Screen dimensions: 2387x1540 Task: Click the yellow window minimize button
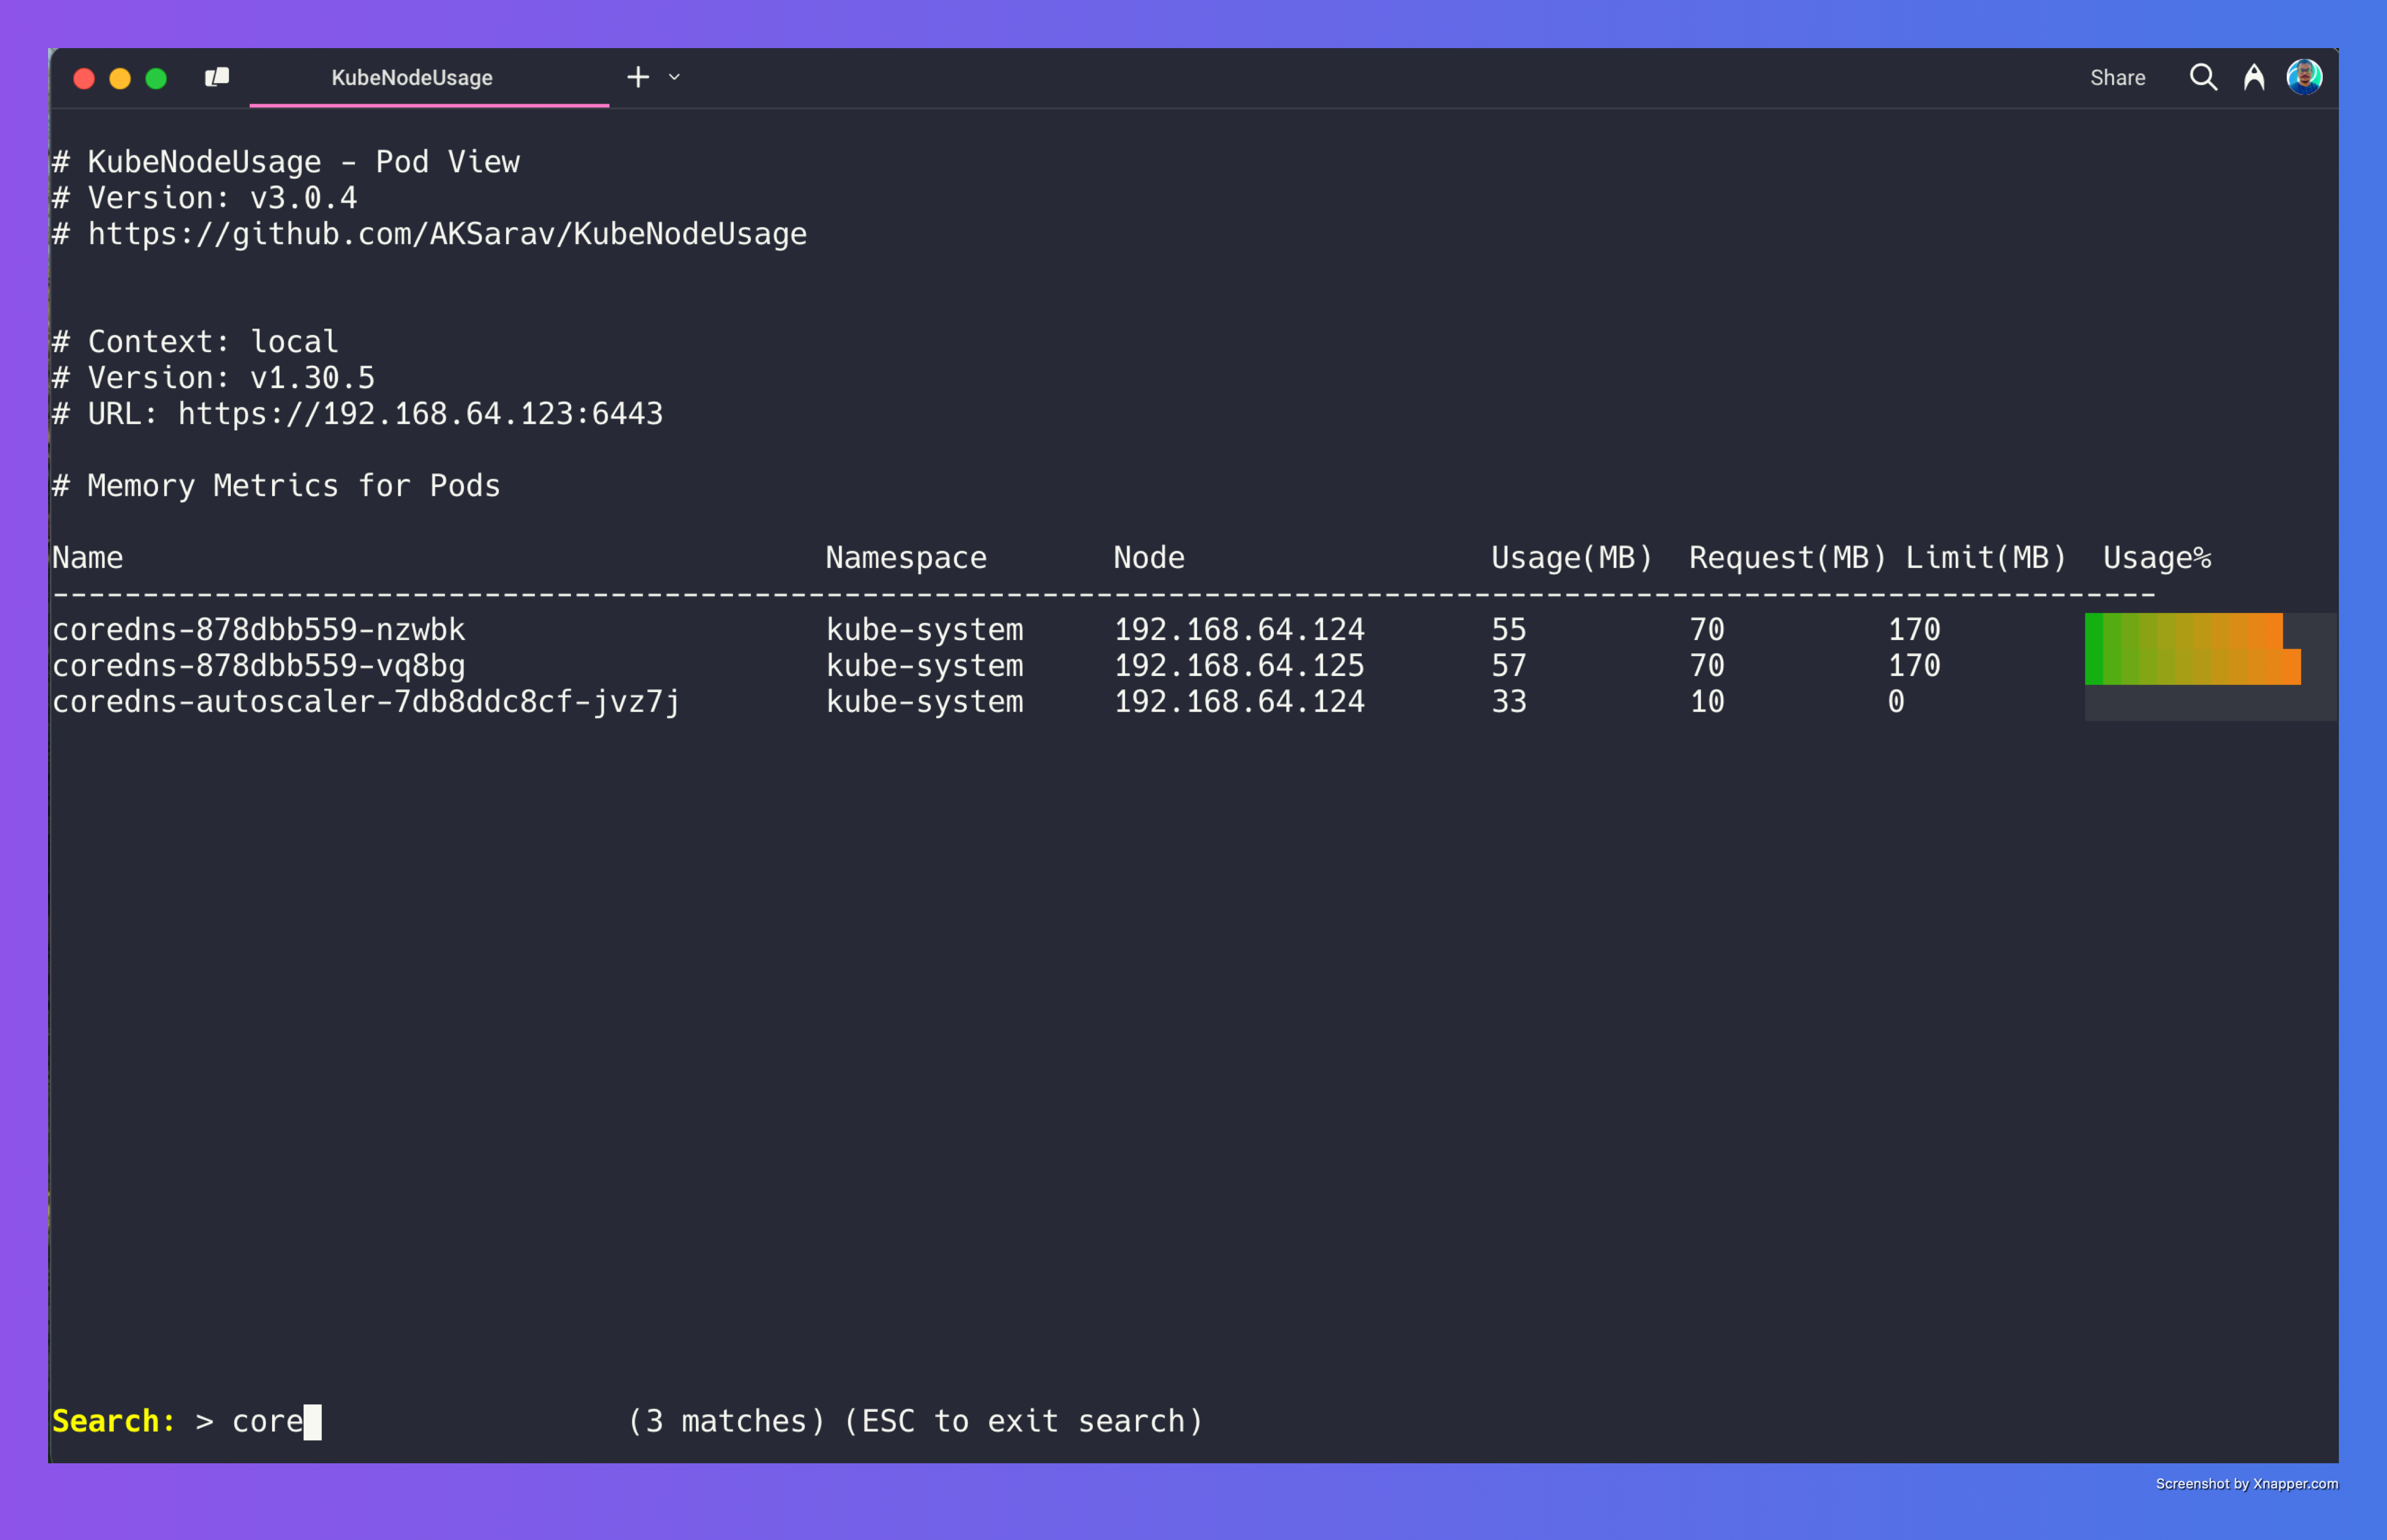click(x=120, y=78)
